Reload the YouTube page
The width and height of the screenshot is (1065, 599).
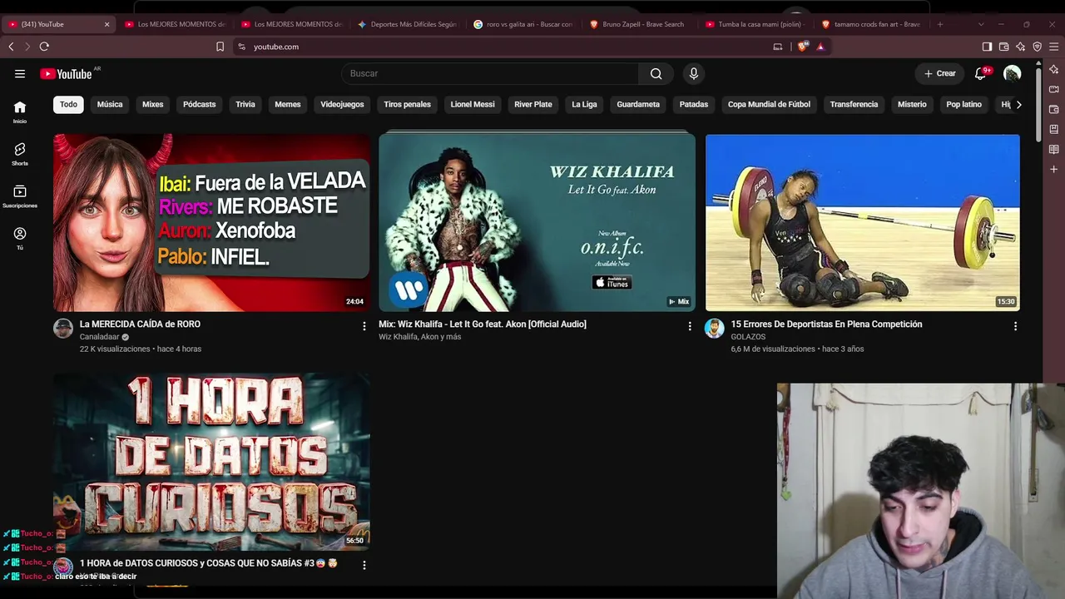coord(44,47)
